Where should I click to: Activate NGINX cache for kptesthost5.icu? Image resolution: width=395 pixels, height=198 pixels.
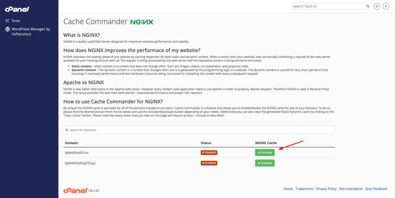pos(265,152)
